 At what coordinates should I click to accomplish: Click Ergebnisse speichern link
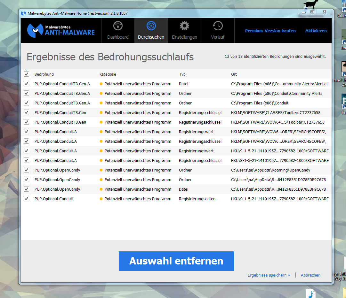269,275
